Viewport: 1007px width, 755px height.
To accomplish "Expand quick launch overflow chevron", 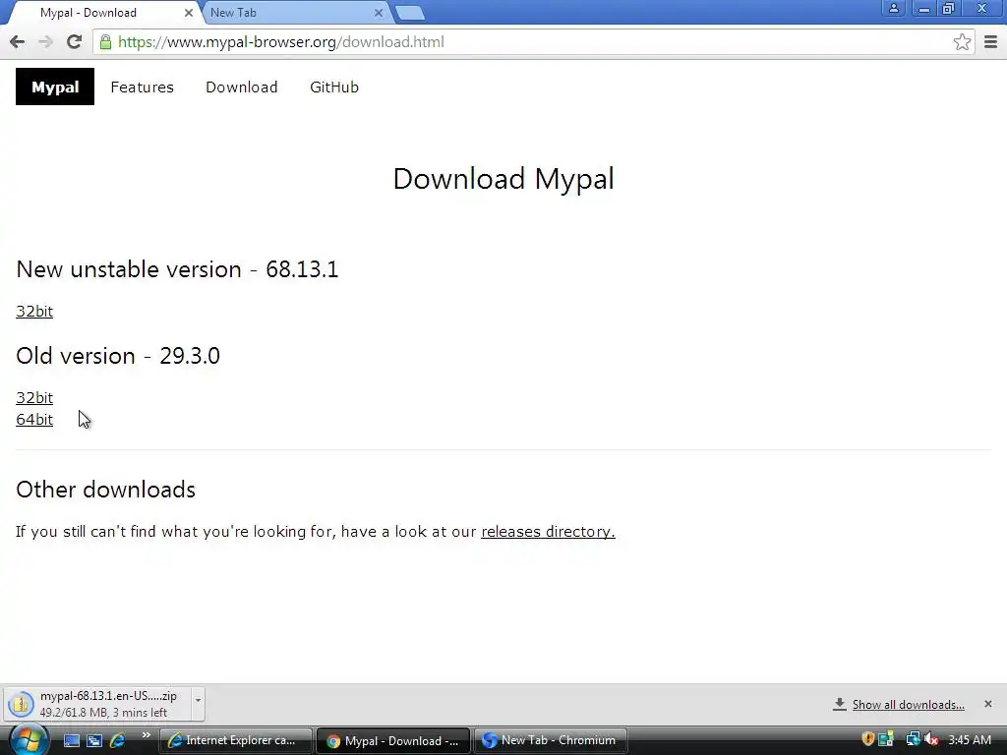I will click(147, 735).
